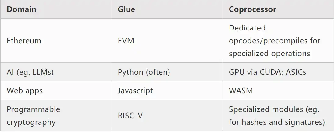Select the GPU via CUDA; ASICs cell

click(x=267, y=72)
